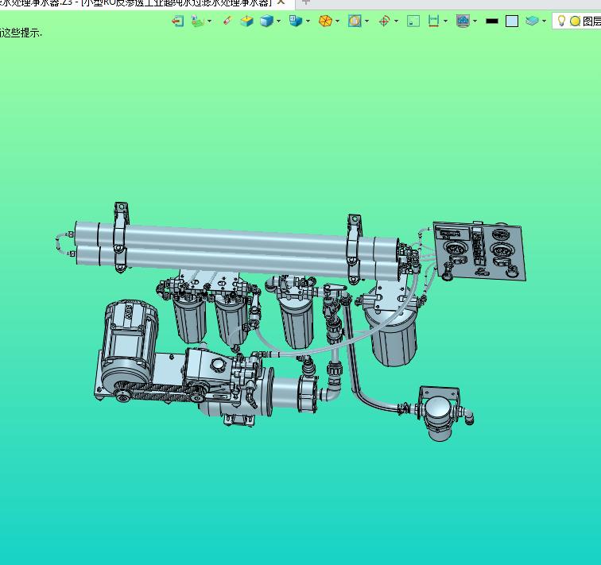This screenshot has width=601, height=565.
Task: Click the red crosshair target icon
Action: (385, 21)
